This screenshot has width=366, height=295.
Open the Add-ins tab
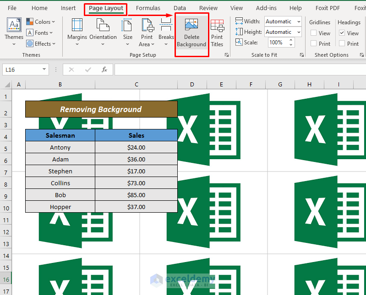[266, 8]
